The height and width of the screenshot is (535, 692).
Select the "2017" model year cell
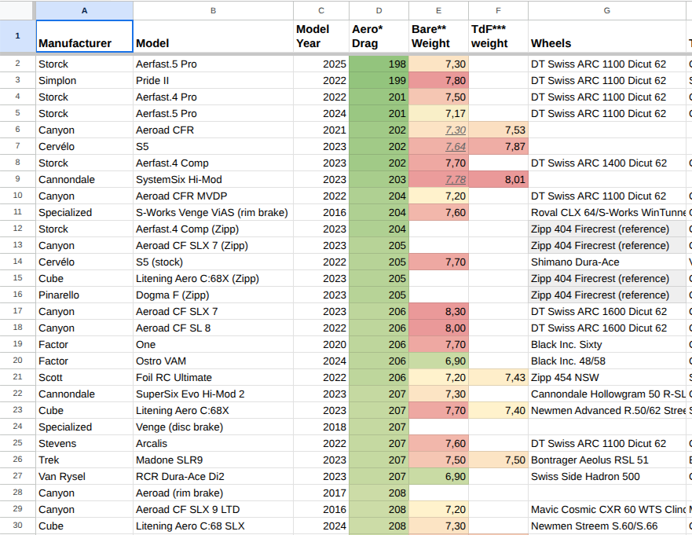point(321,493)
